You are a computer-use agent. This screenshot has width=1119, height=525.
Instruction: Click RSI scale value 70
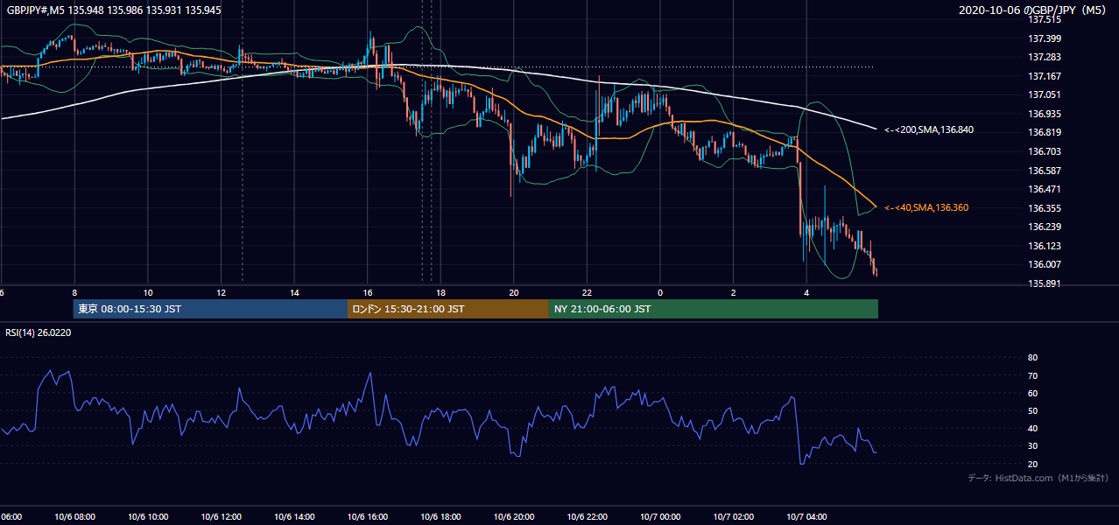tap(1032, 375)
